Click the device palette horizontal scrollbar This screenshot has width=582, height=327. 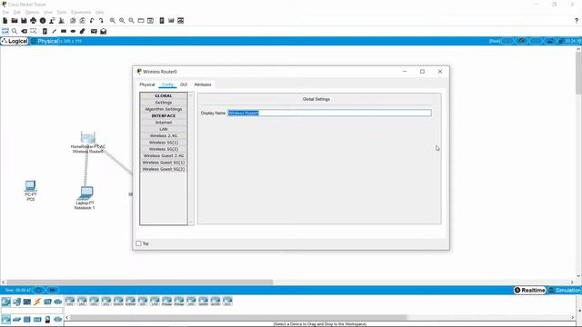(238, 318)
